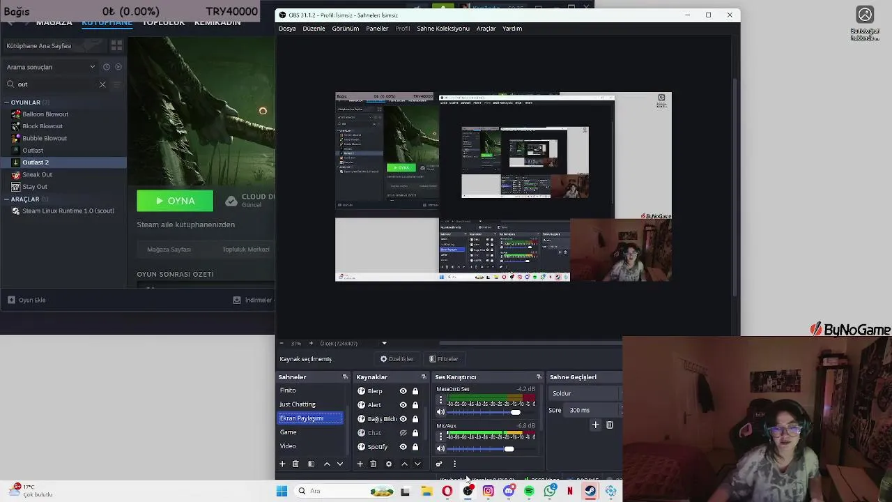This screenshot has height=502, width=892.
Task: Move scene down with Sahneler down arrow
Action: point(340,464)
